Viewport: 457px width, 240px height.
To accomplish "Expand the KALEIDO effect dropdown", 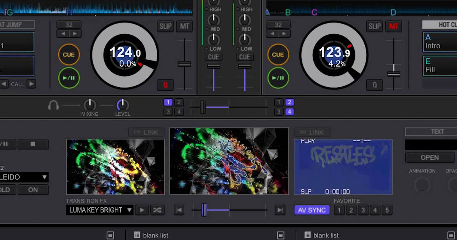I will click(45, 177).
